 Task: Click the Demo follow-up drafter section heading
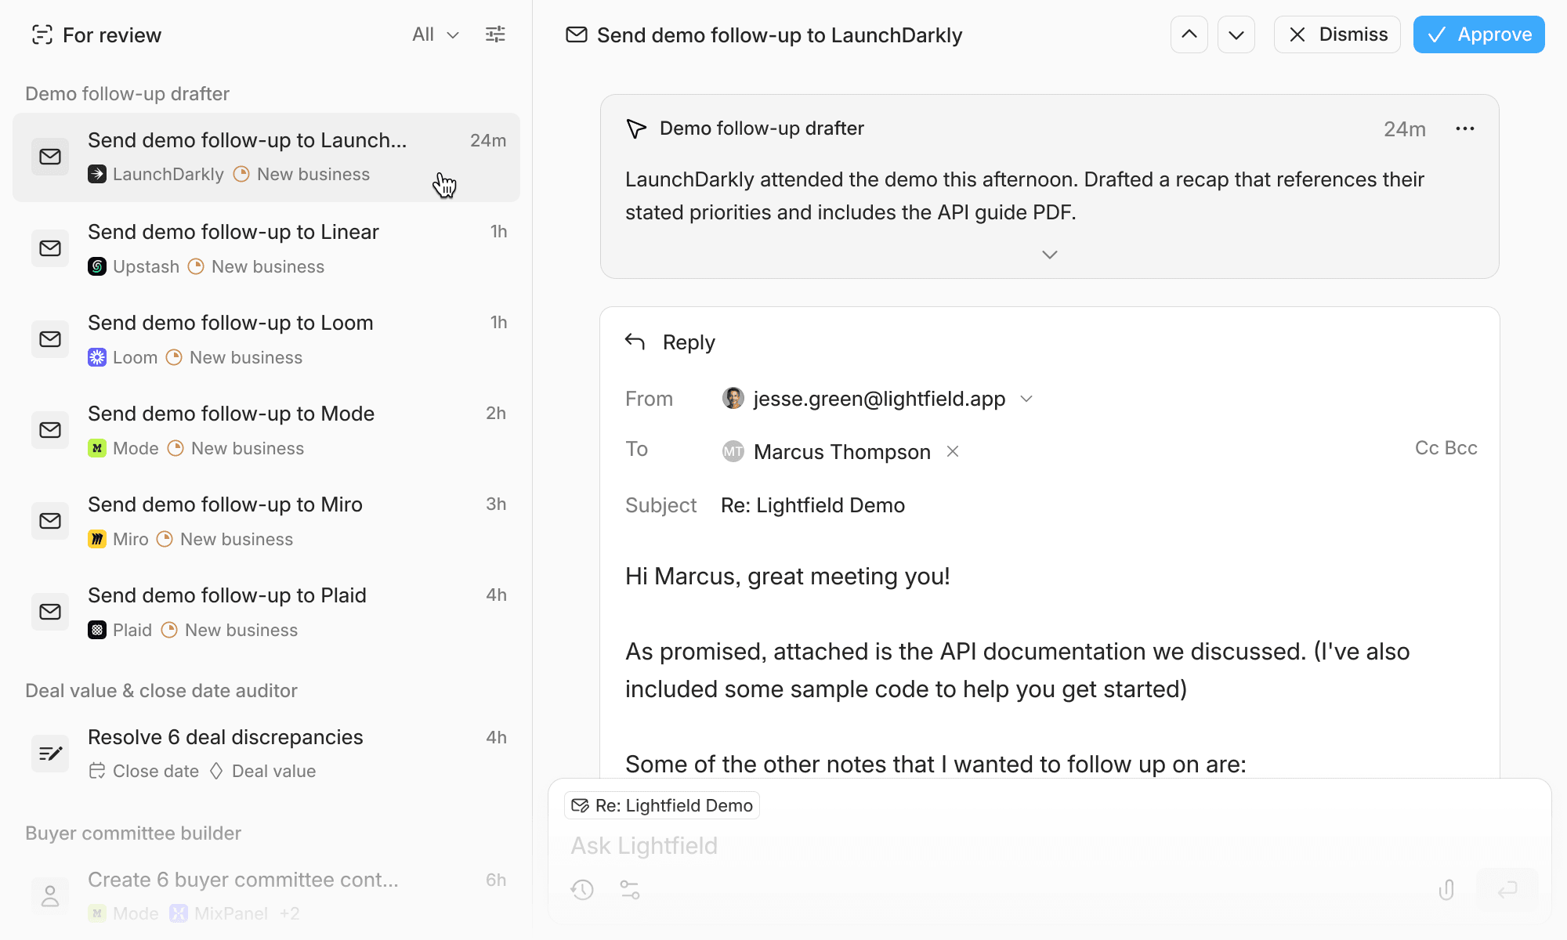coord(127,94)
